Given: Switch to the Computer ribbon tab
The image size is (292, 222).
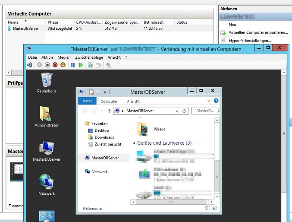Looking at the screenshot, I should [109, 101].
